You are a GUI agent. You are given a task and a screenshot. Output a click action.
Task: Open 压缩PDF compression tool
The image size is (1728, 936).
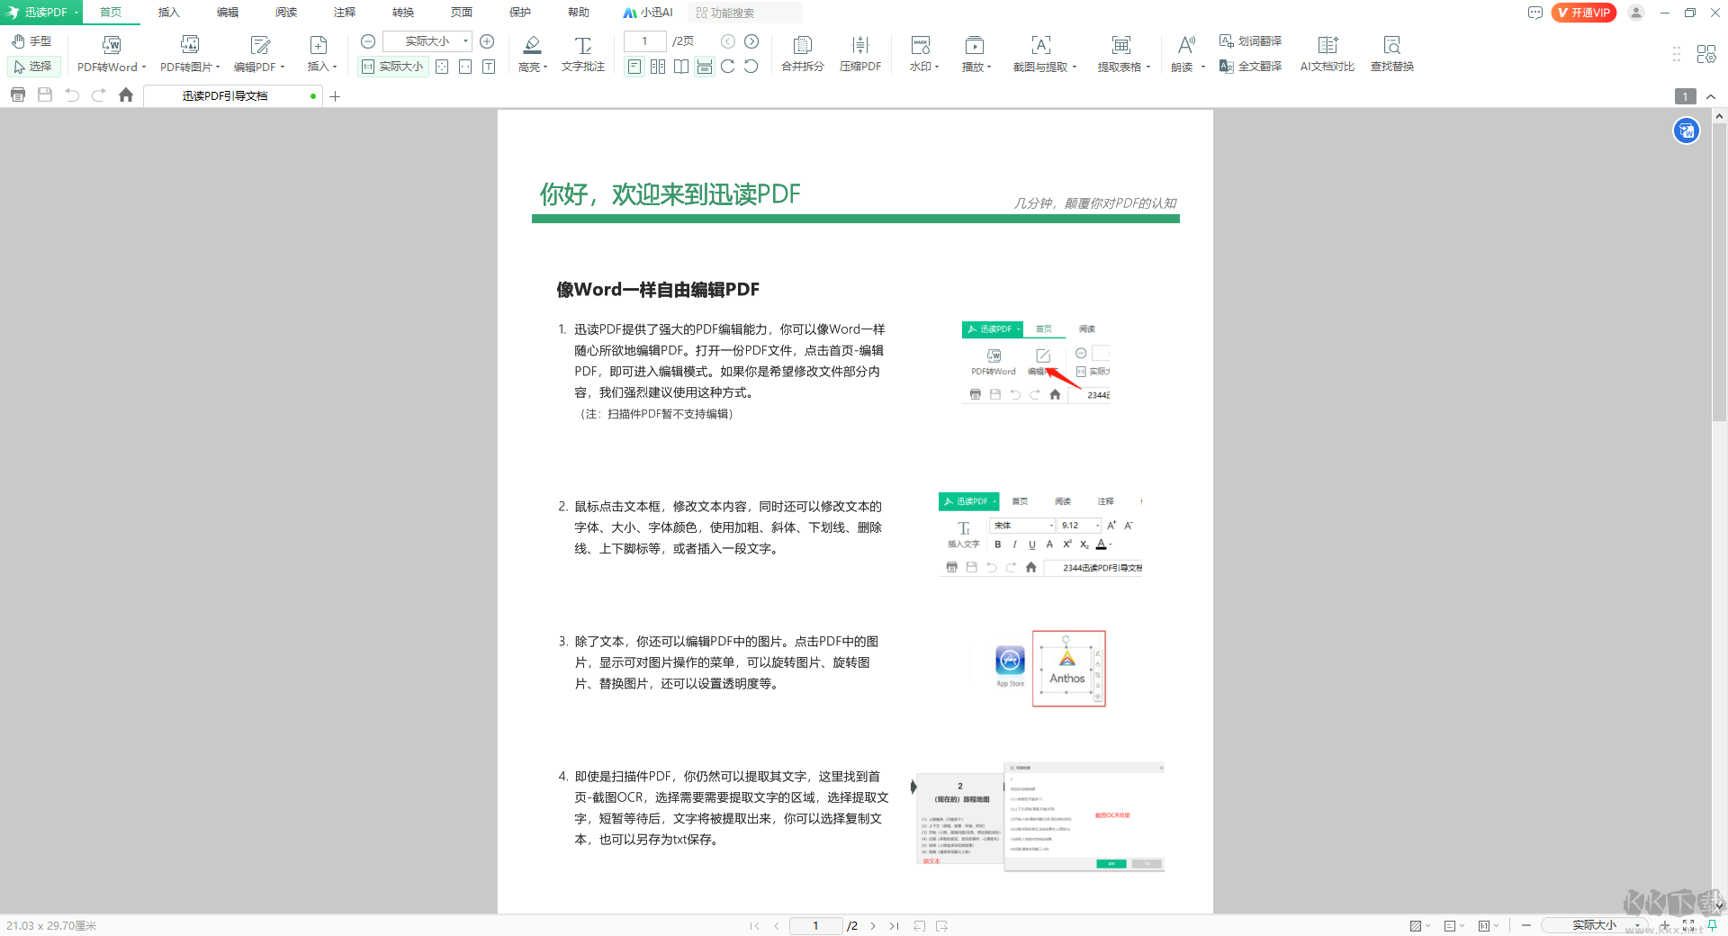tap(860, 54)
